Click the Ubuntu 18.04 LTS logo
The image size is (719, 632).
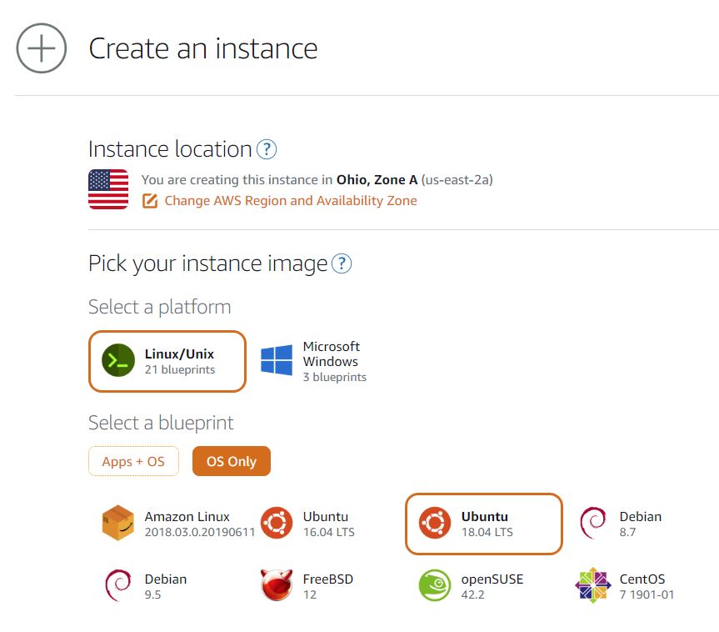tap(435, 524)
